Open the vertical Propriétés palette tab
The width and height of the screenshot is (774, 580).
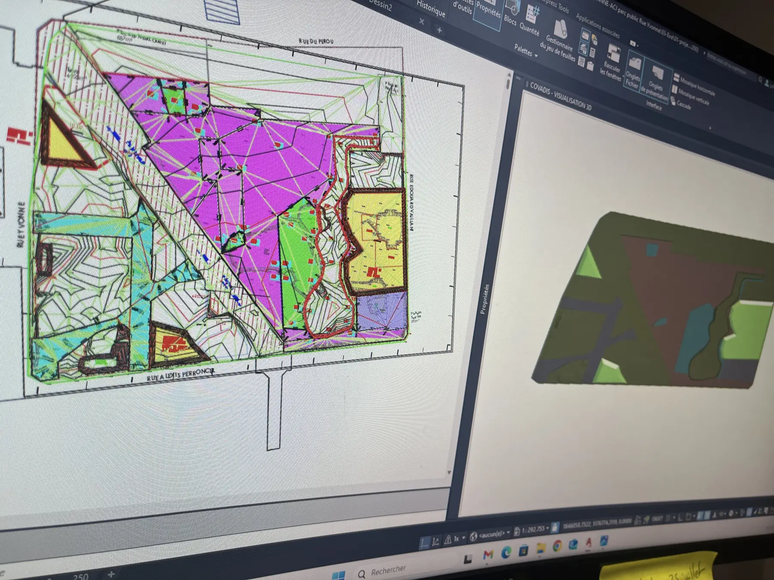[485, 299]
